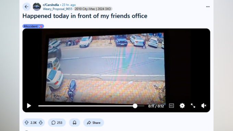Screen dimensions: 233x131
Task: Open video settings gear
Action: point(182,106)
